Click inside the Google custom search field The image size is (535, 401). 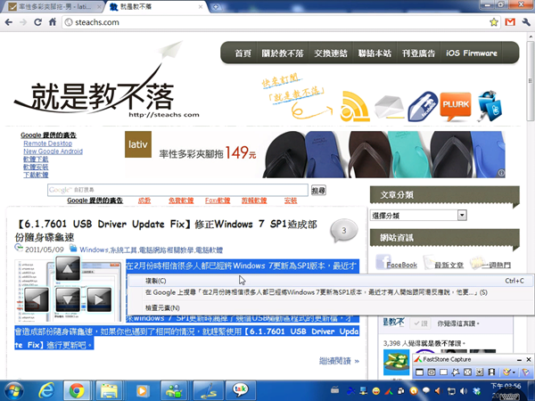177,190
